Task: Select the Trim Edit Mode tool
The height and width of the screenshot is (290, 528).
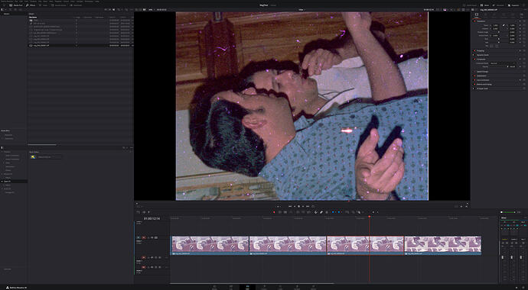Action: pos(280,212)
